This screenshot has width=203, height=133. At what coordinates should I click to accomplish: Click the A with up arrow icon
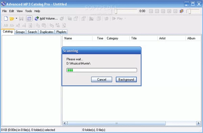18,25
